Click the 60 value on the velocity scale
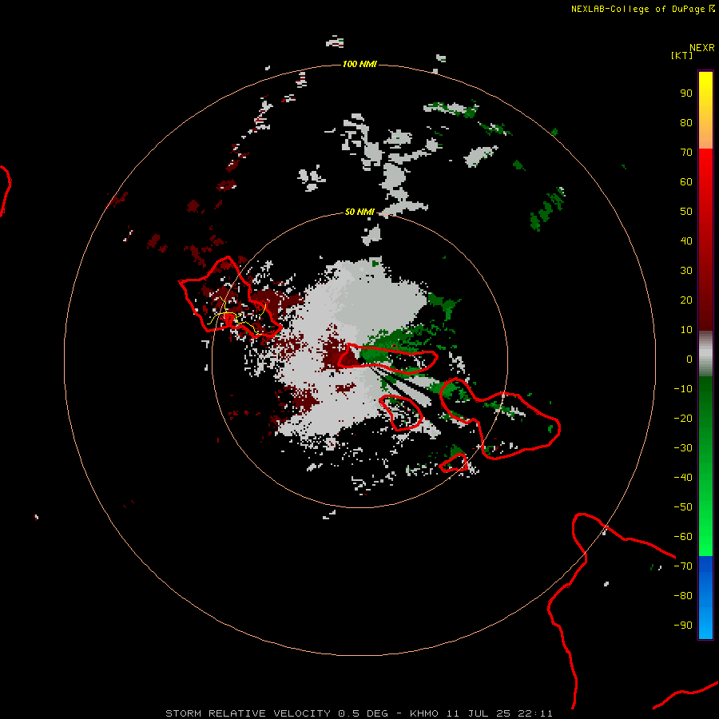This screenshot has height=719, width=719. [686, 182]
